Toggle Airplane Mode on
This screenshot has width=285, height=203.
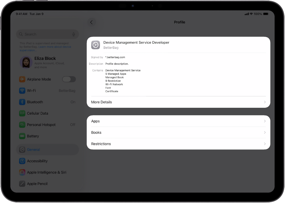pyautogui.click(x=69, y=79)
